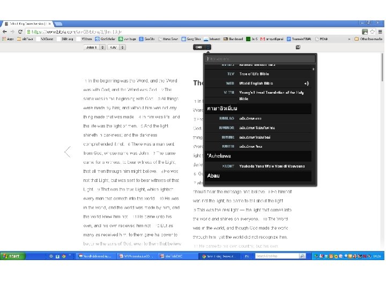Click the parallel reading mode icon in the reader toolbar
386x289 pixels.
click(x=298, y=47)
